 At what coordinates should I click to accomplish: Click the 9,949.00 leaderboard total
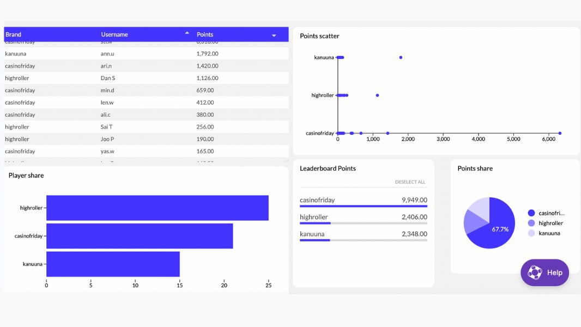click(415, 200)
